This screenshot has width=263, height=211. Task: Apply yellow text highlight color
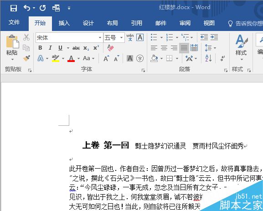[x=56, y=58]
